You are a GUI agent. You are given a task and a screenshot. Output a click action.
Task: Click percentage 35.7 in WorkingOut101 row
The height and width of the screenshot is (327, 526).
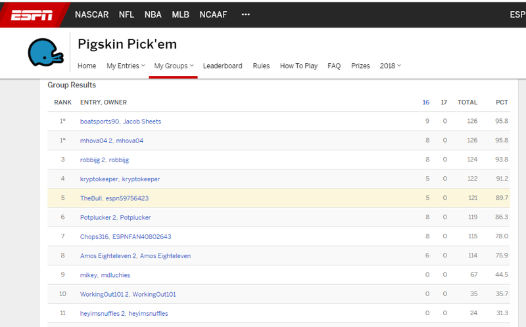point(502,294)
